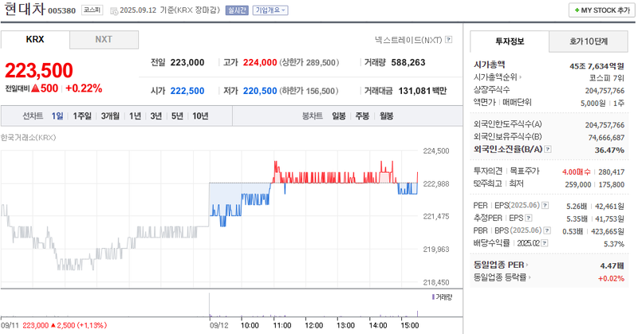Open the 넥스트레이드(NXT) help question icon
The height and width of the screenshot is (334, 638).
coord(448,40)
